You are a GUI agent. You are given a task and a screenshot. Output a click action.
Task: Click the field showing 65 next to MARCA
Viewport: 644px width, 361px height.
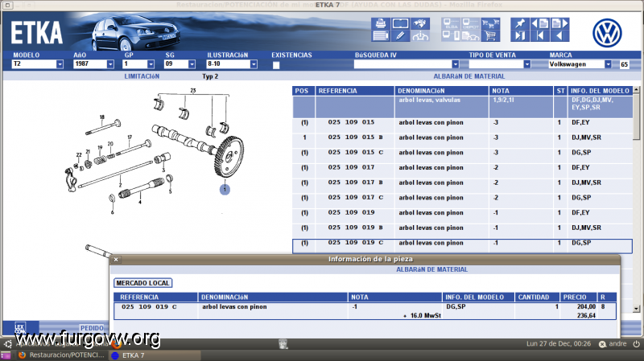[x=625, y=64]
